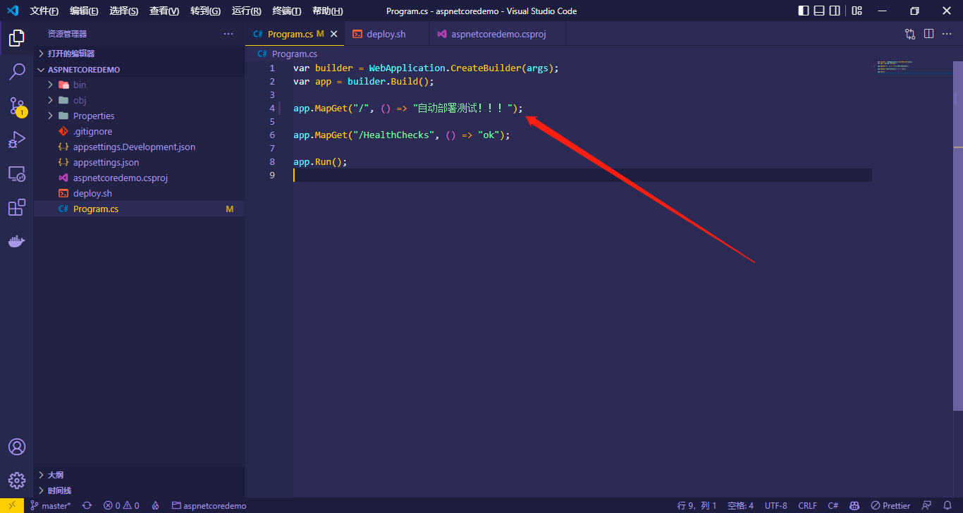
Task: Open the Explorer view in activity bar
Action: (17, 38)
